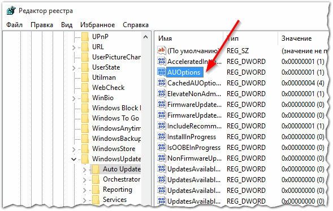
Task: Select the WindowsAnytime folder icon
Action: 85,128
